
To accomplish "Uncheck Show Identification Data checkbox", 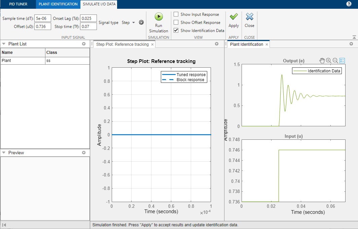I will coord(176,30).
